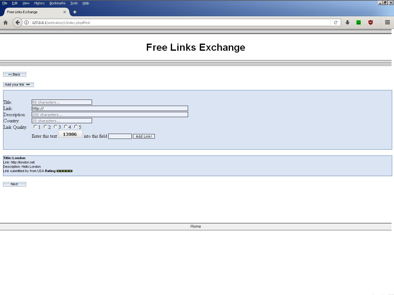Screen dimensions: 394x295
Task: Open the Bookmarks menu
Action: pyautogui.click(x=57, y=3)
